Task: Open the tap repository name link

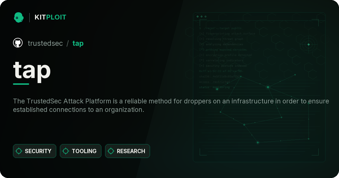Action: [78, 44]
